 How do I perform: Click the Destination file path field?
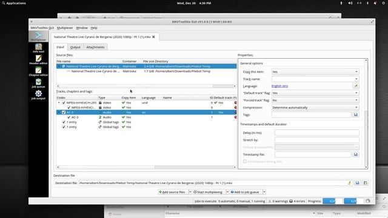212,183
